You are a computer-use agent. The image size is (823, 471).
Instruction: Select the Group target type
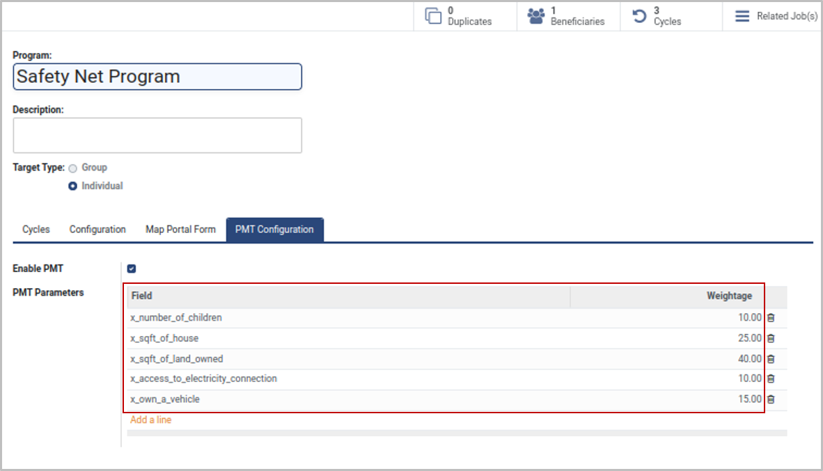pyautogui.click(x=73, y=168)
